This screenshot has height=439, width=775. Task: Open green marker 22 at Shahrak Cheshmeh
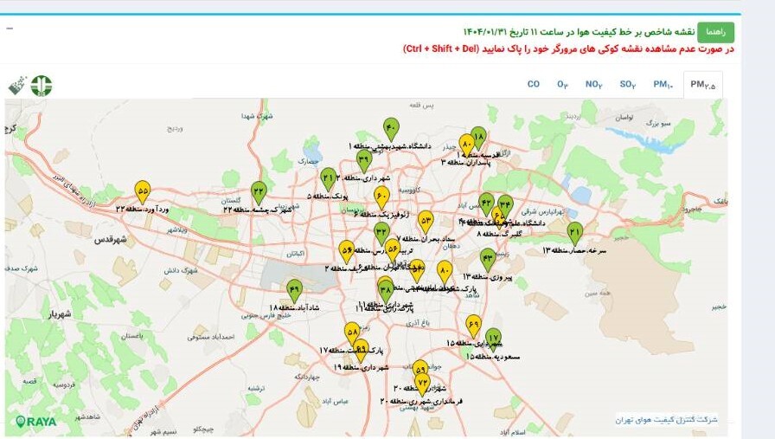259,191
